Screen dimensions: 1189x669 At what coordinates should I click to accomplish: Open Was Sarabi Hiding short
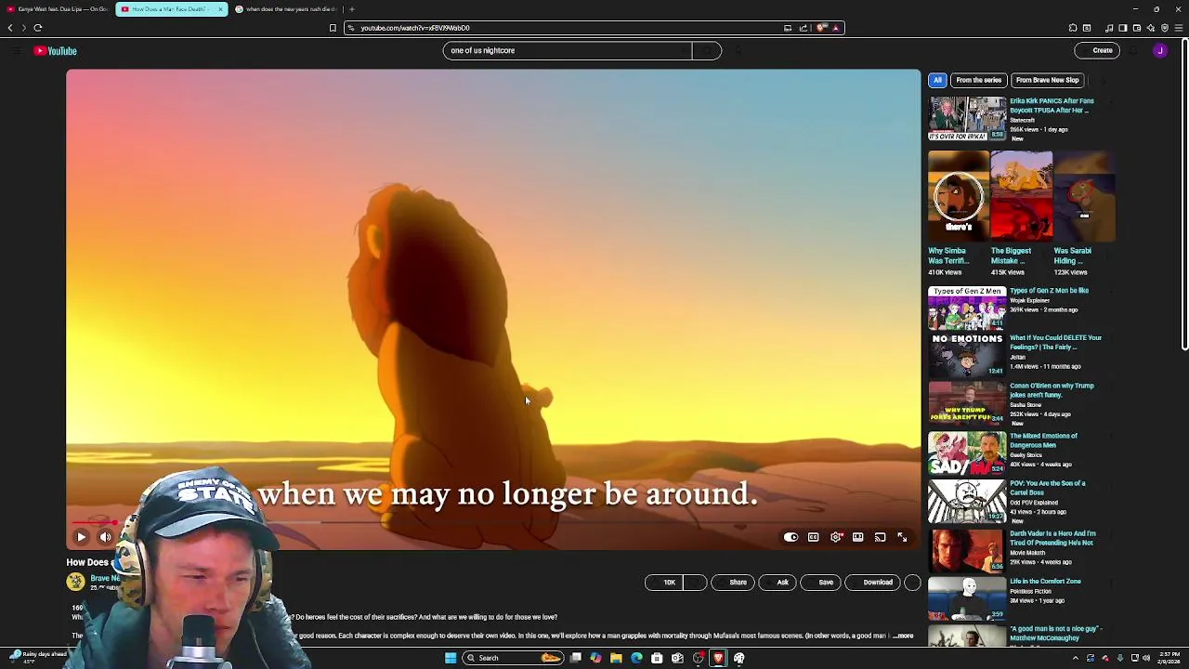click(1084, 195)
